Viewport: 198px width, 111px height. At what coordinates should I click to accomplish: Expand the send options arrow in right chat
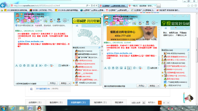(158, 86)
